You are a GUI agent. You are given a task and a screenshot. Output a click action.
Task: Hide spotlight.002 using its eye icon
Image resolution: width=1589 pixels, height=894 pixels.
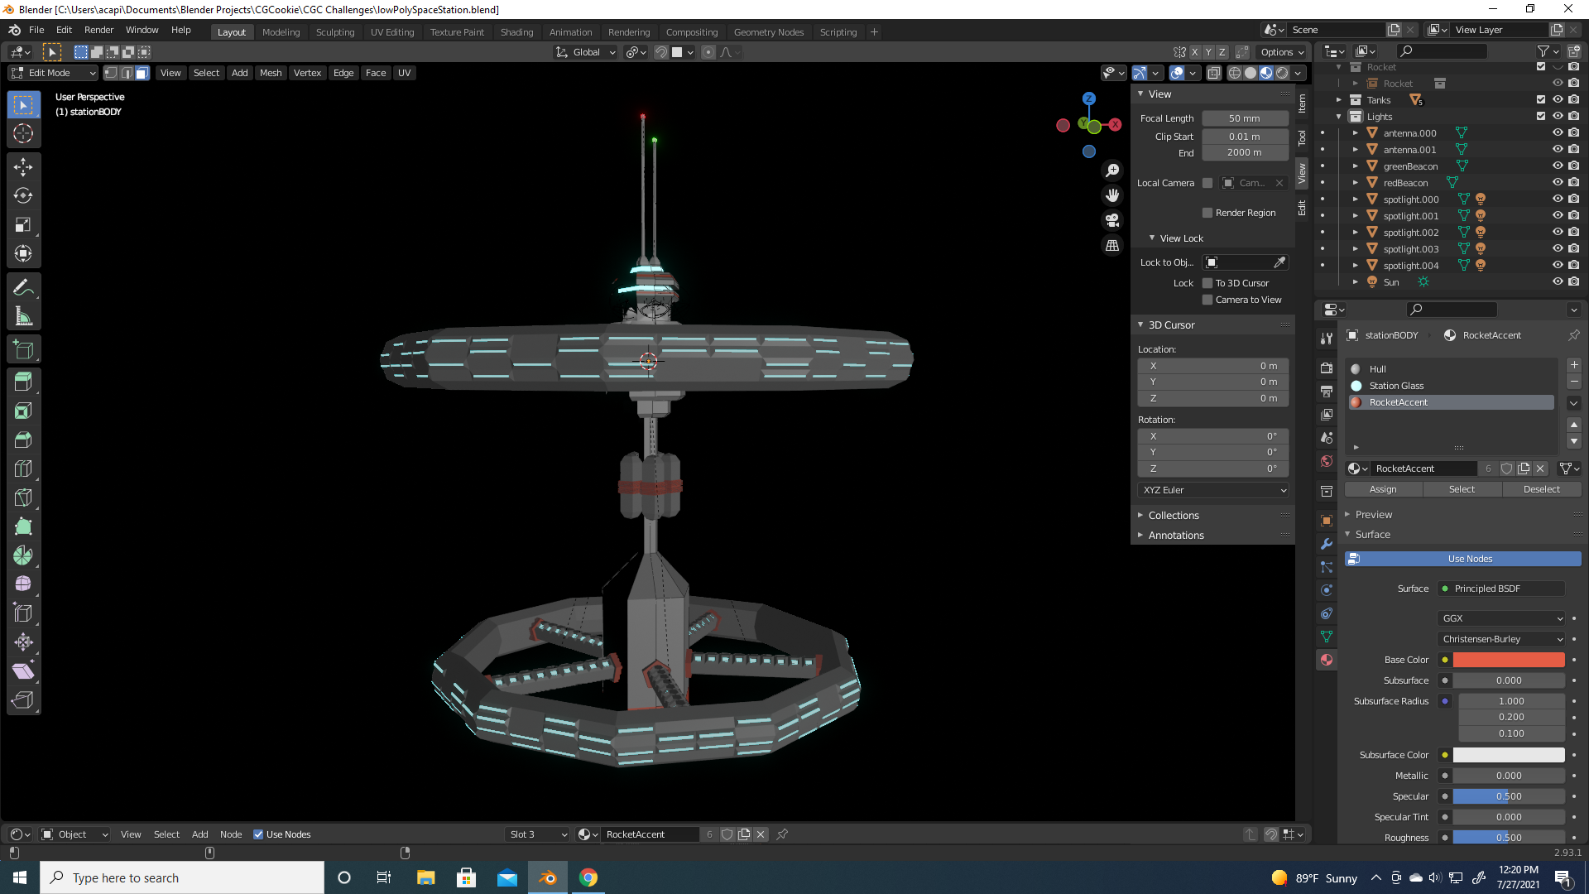[1557, 233]
